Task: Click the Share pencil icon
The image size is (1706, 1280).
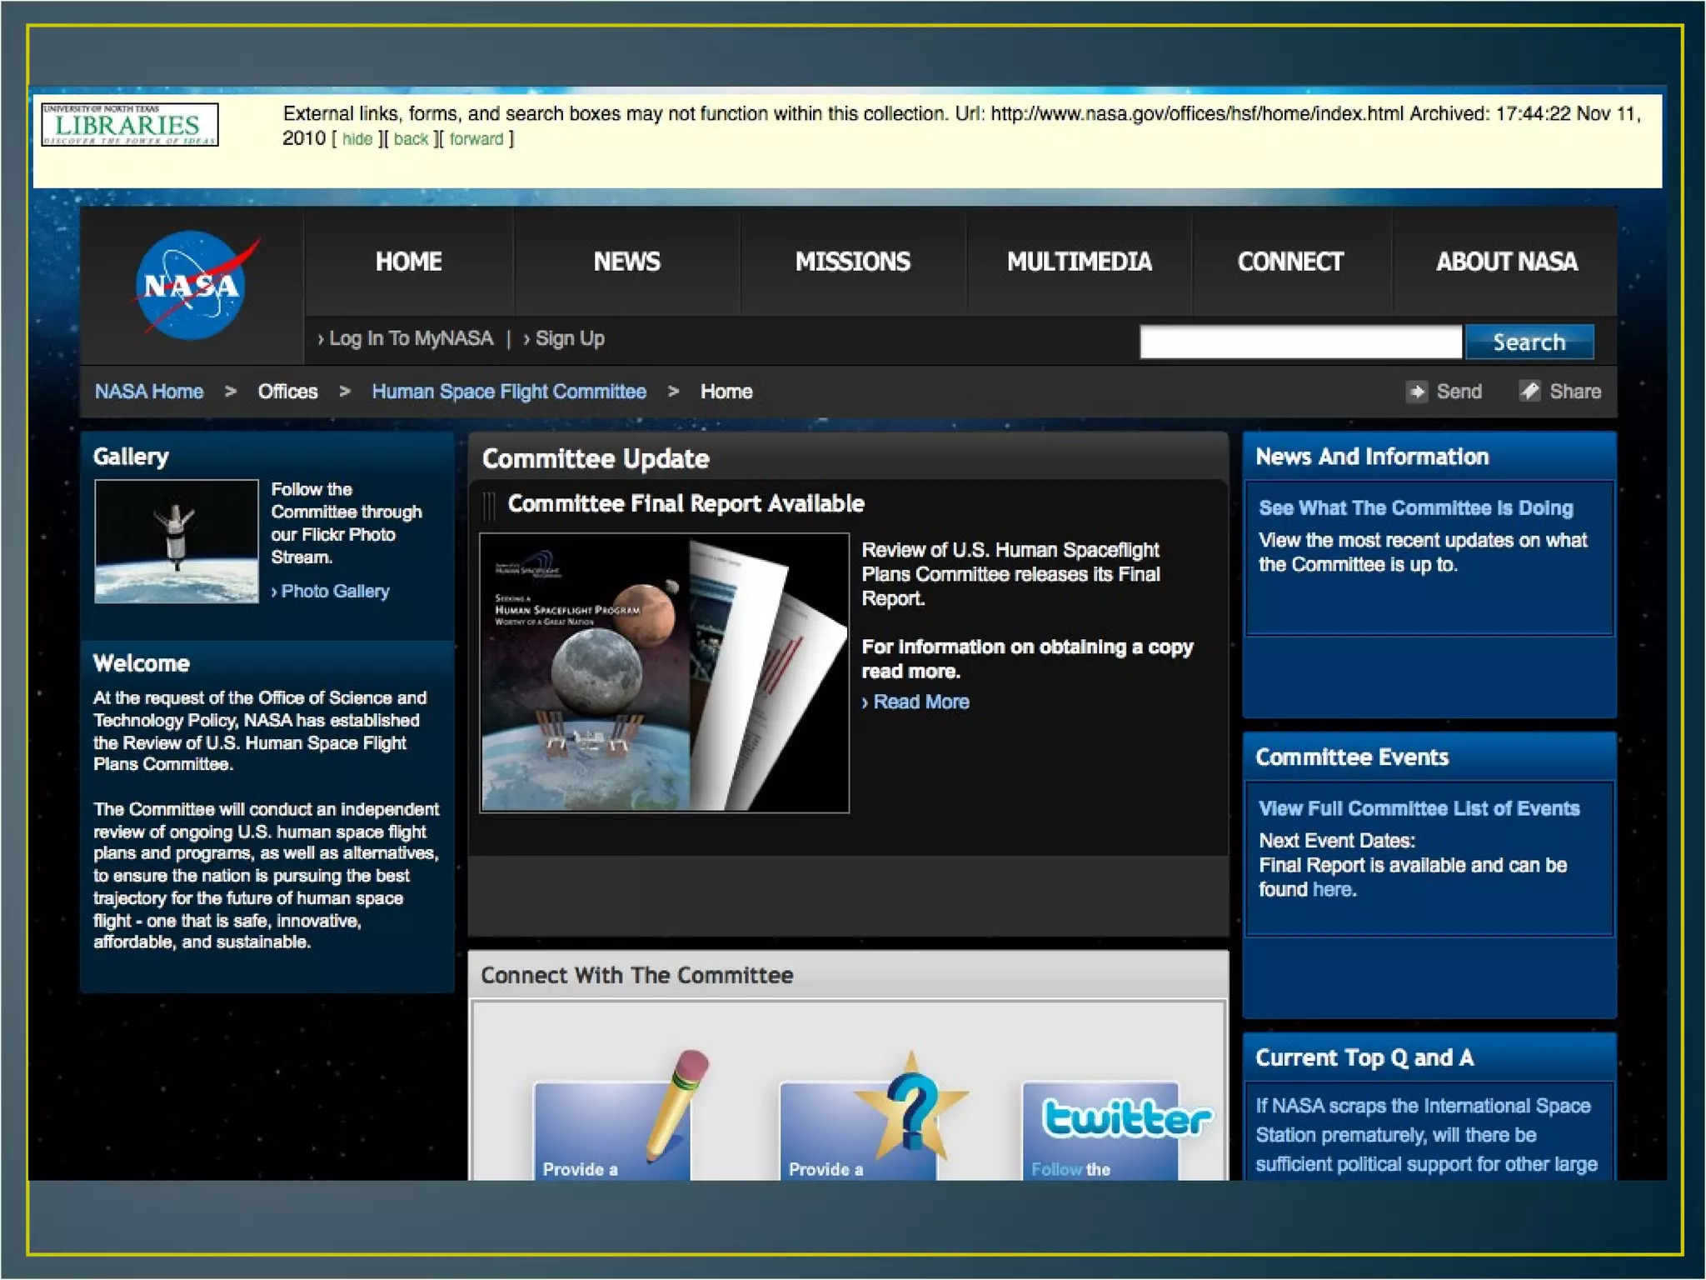Action: (x=1529, y=392)
